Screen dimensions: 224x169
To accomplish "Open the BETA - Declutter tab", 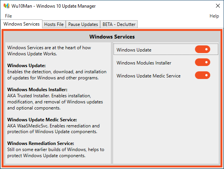I will pos(119,24).
